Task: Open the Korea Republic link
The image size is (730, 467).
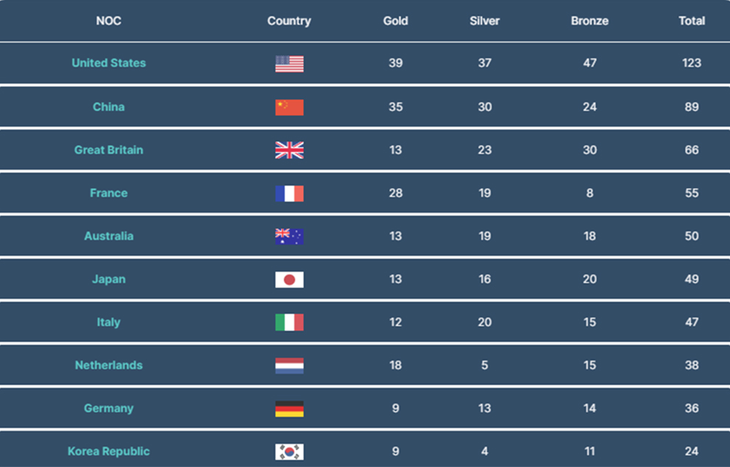Action: pyautogui.click(x=108, y=452)
